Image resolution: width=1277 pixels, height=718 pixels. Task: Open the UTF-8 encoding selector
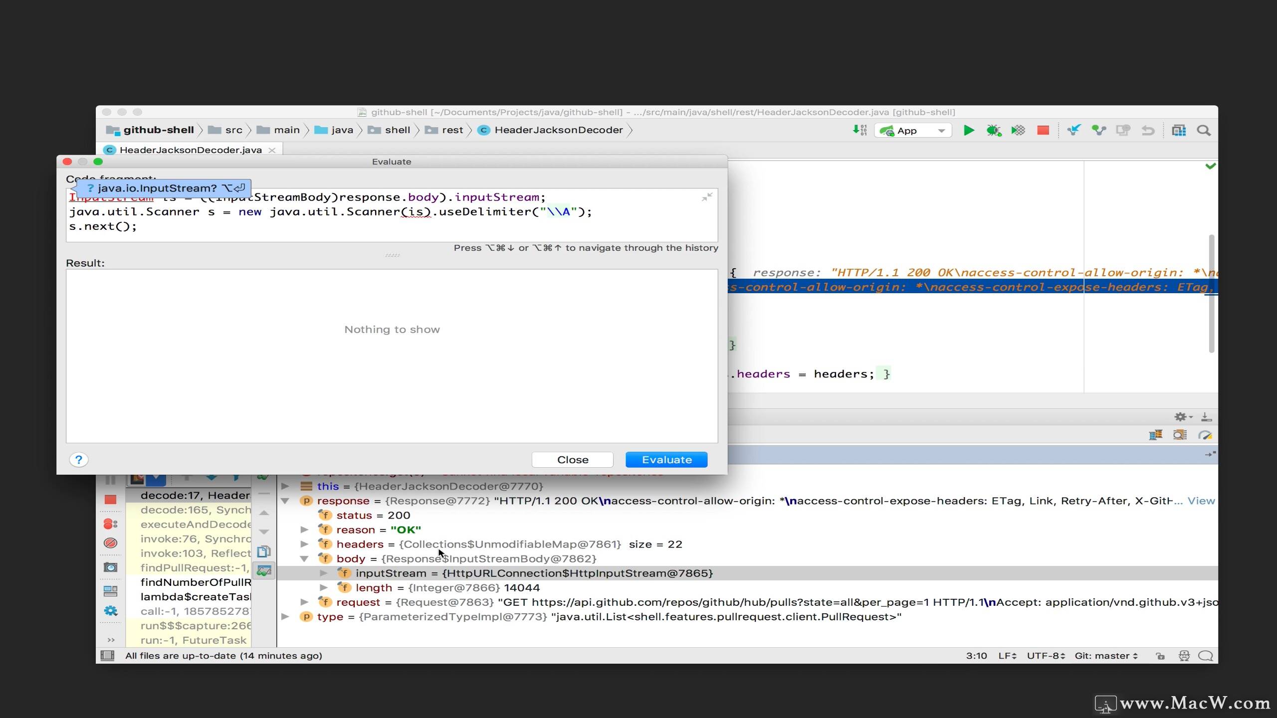pyautogui.click(x=1046, y=656)
